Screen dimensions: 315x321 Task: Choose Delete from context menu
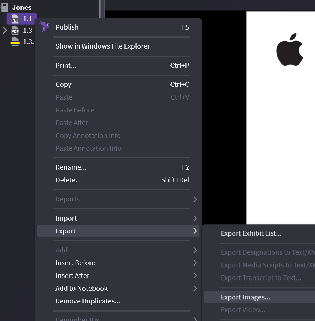click(x=68, y=180)
